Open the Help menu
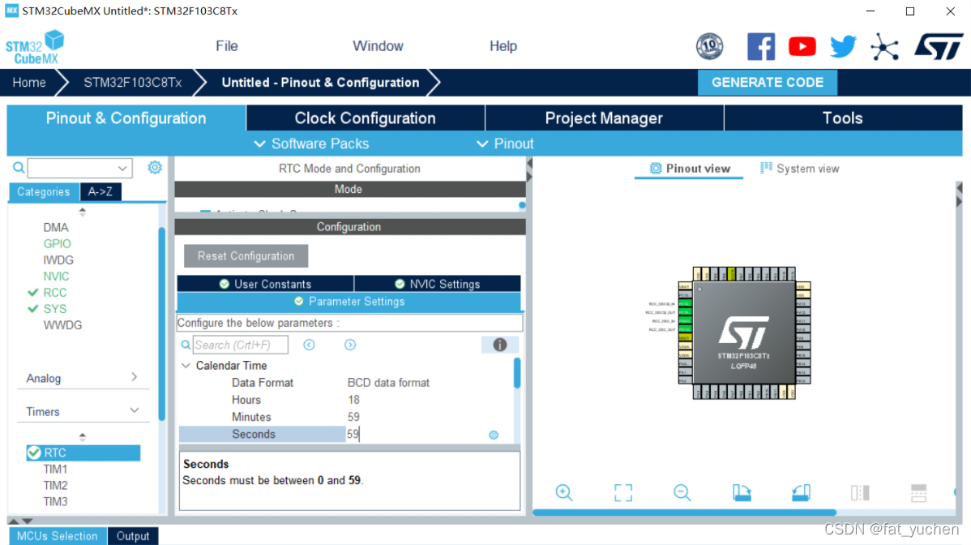971x545 pixels. [503, 46]
